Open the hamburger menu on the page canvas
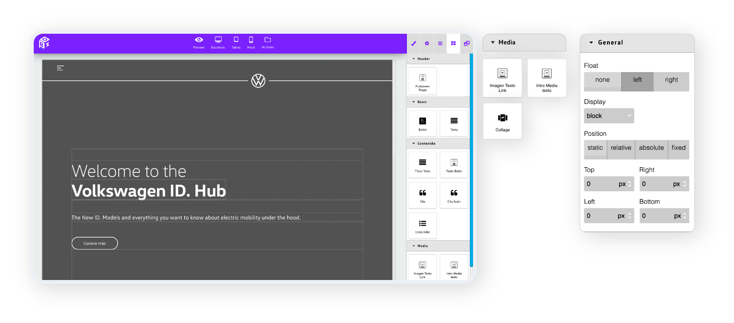This screenshot has width=734, height=323. pyautogui.click(x=60, y=68)
